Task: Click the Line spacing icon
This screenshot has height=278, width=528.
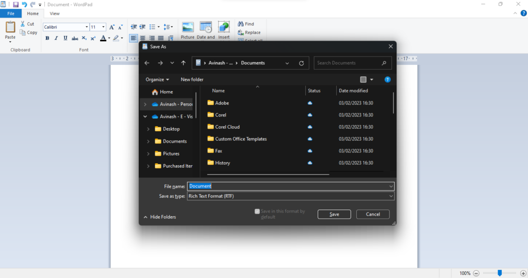Action: pos(167,27)
